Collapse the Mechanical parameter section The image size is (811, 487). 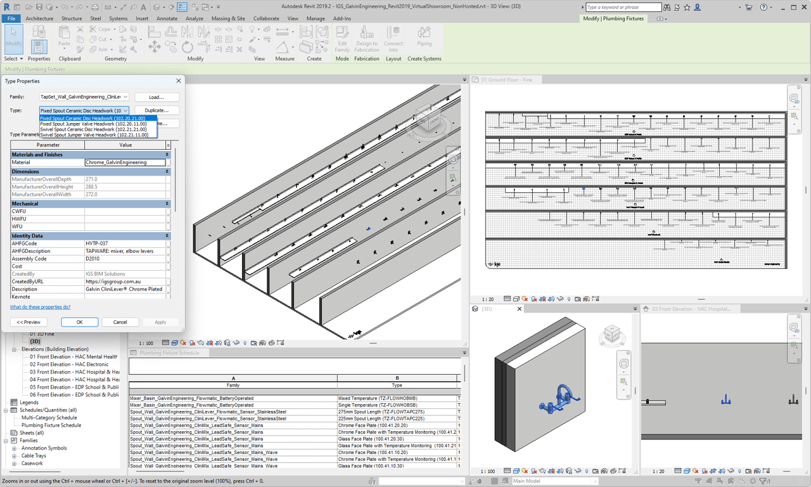pos(167,204)
